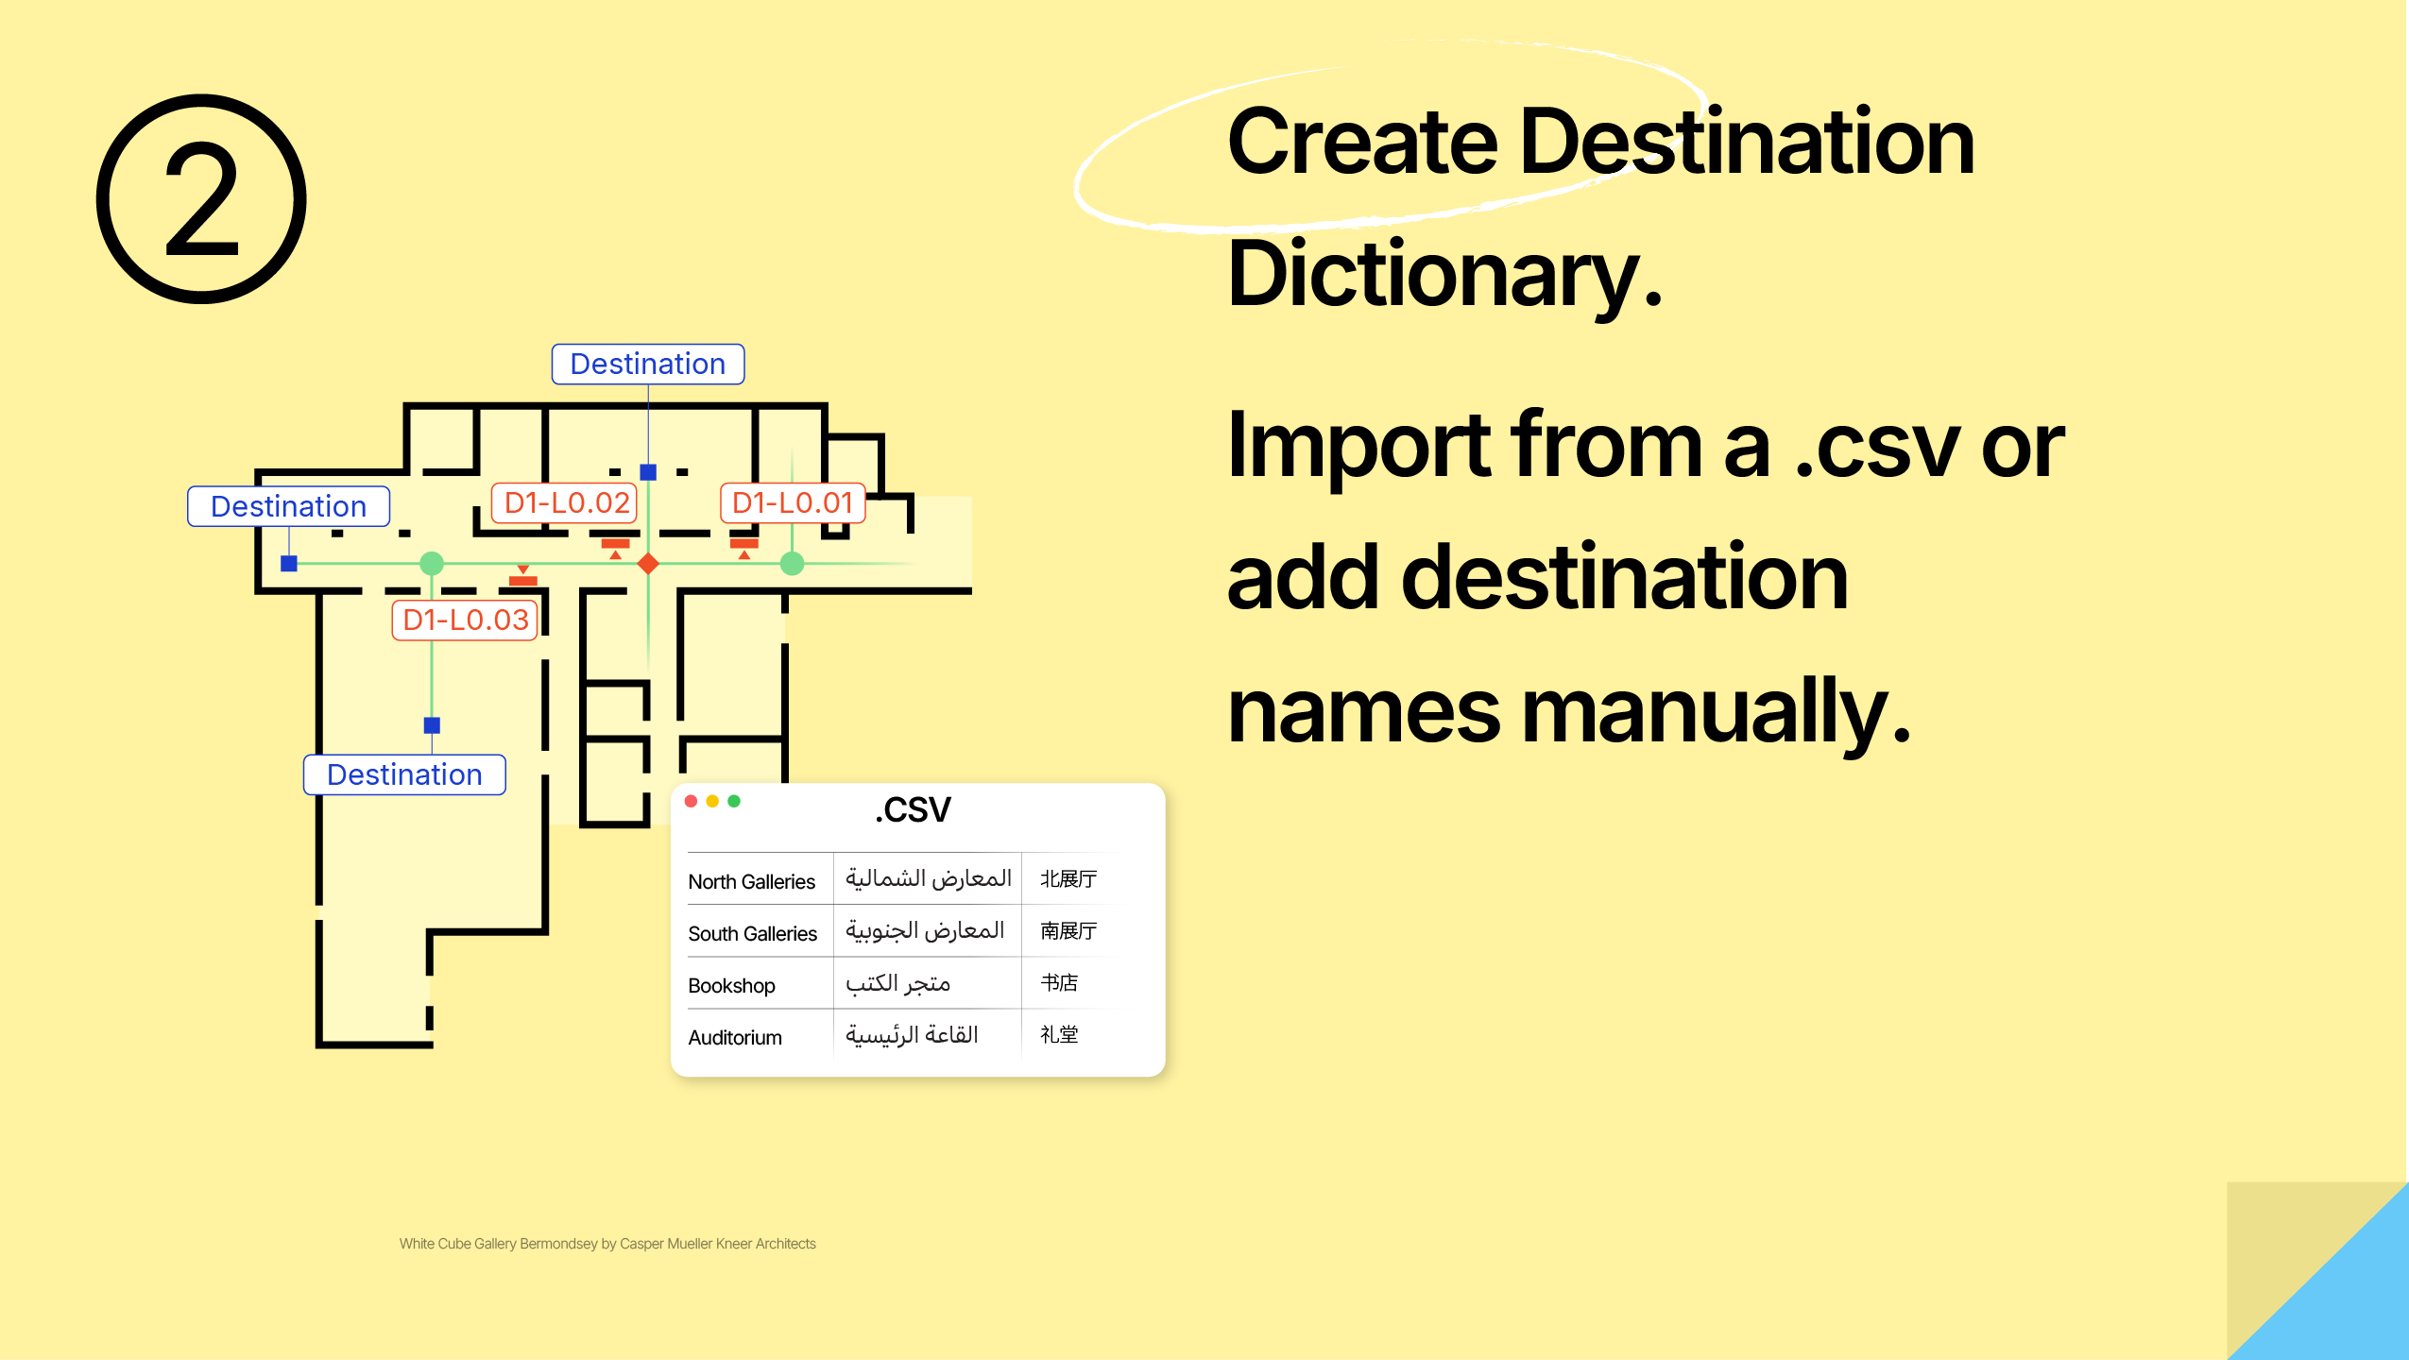Click the yellow minimize dot of the .csv window
Image resolution: width=2409 pixels, height=1360 pixels.
click(712, 801)
